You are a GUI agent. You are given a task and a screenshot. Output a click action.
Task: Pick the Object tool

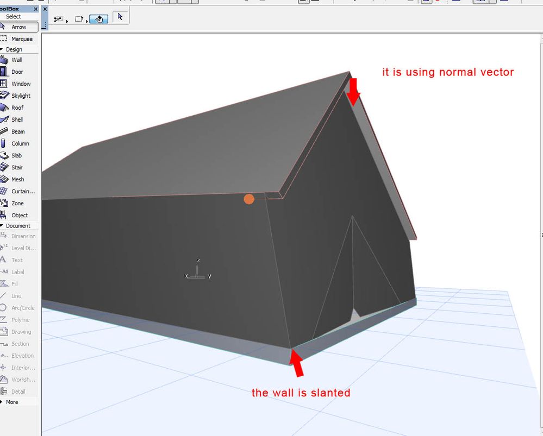18,215
